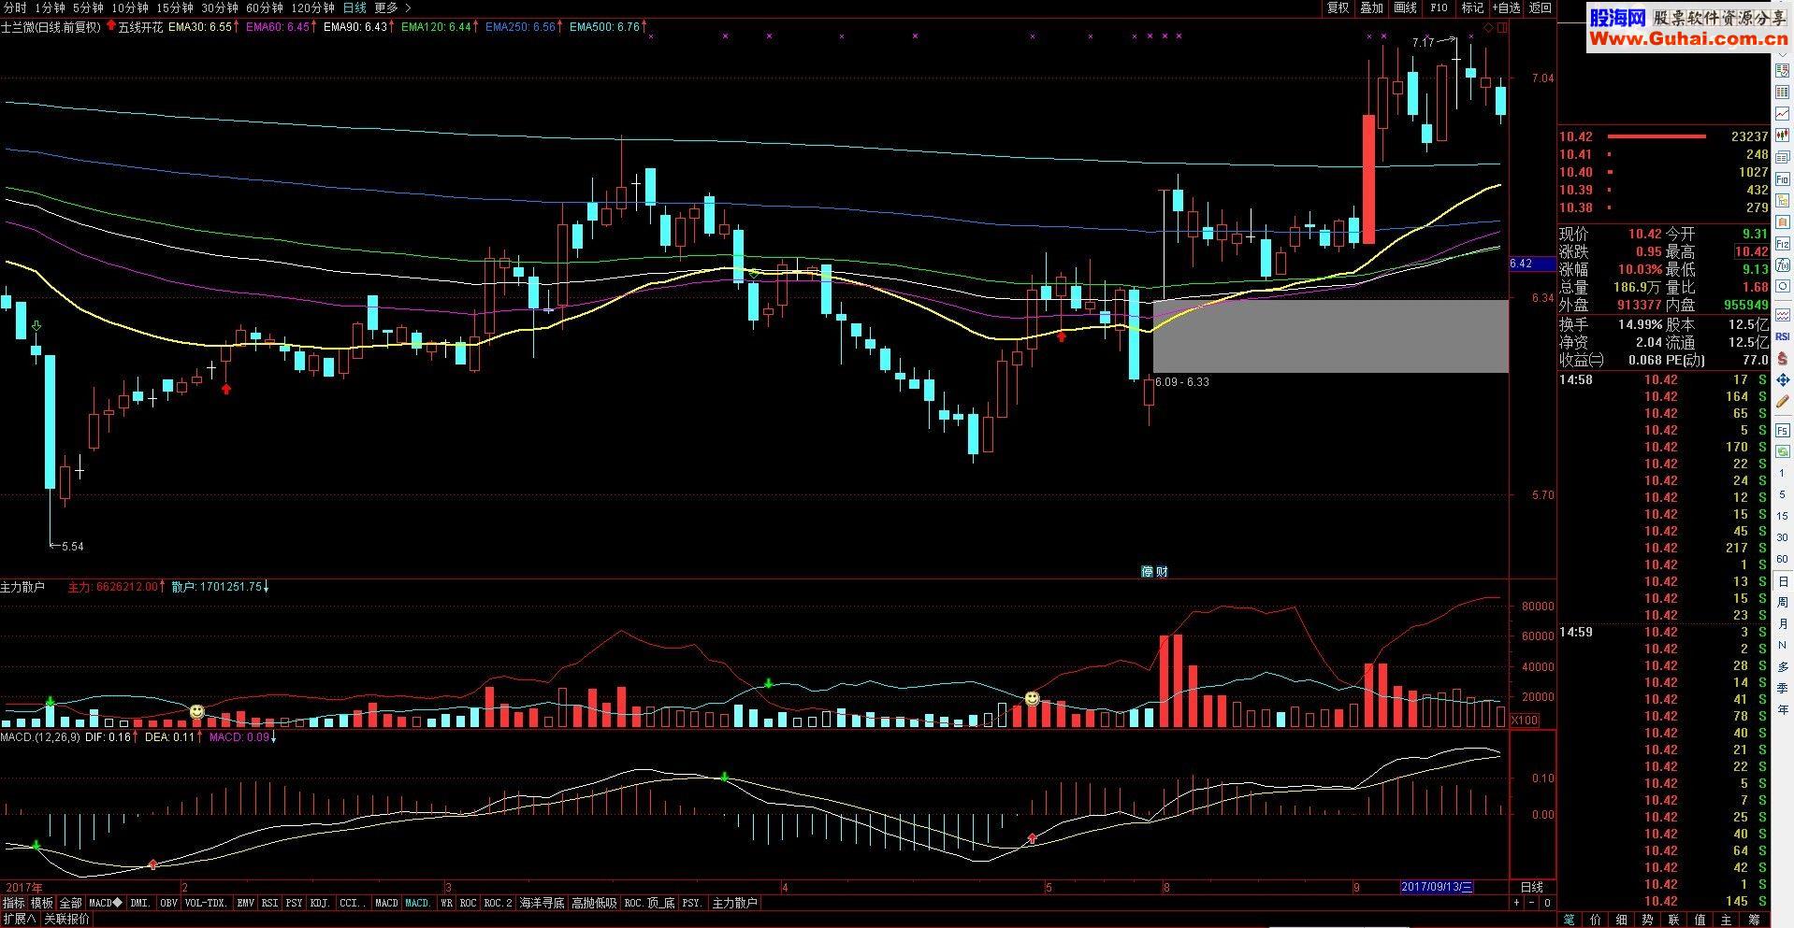The height and width of the screenshot is (928, 1794).
Task: Click the wave-line indicator sidebar icon
Action: [1783, 314]
